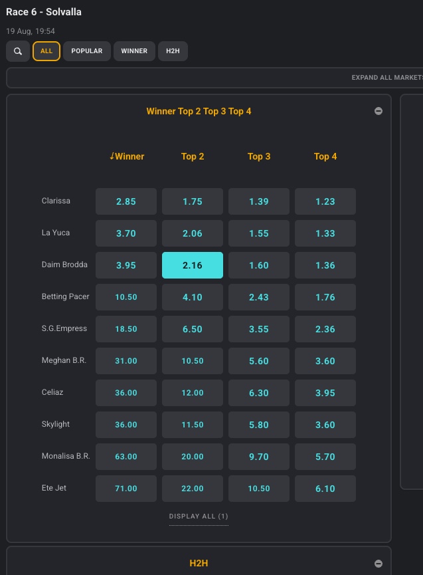Screen dimensions: 423x575
Task: Select Betting Pacer Top 4 odds 1.76
Action: pyautogui.click(x=325, y=297)
